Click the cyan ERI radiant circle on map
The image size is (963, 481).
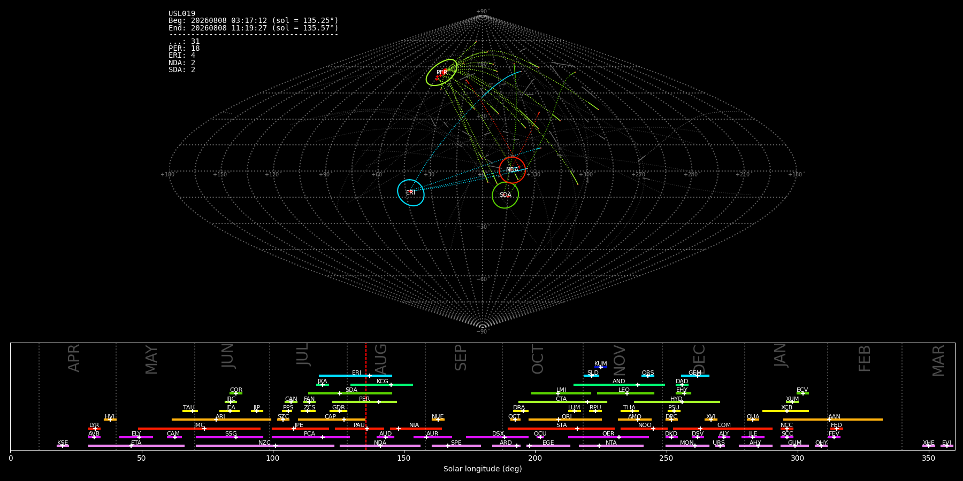tap(411, 192)
